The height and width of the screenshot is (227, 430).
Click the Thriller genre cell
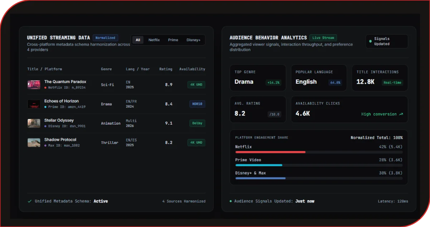coord(109,143)
